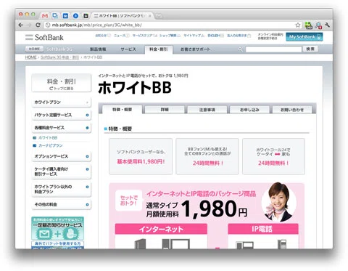Click the browser forward arrow

(x=29, y=25)
